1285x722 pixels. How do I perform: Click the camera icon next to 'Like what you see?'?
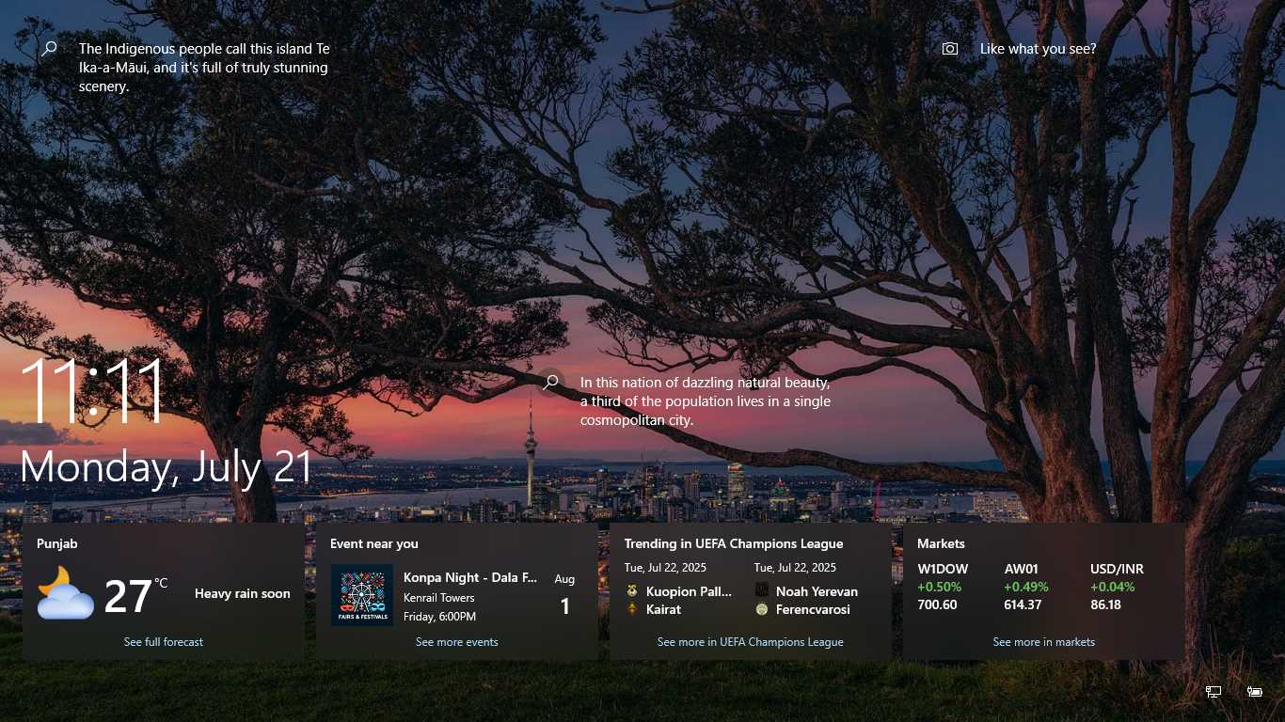950,49
